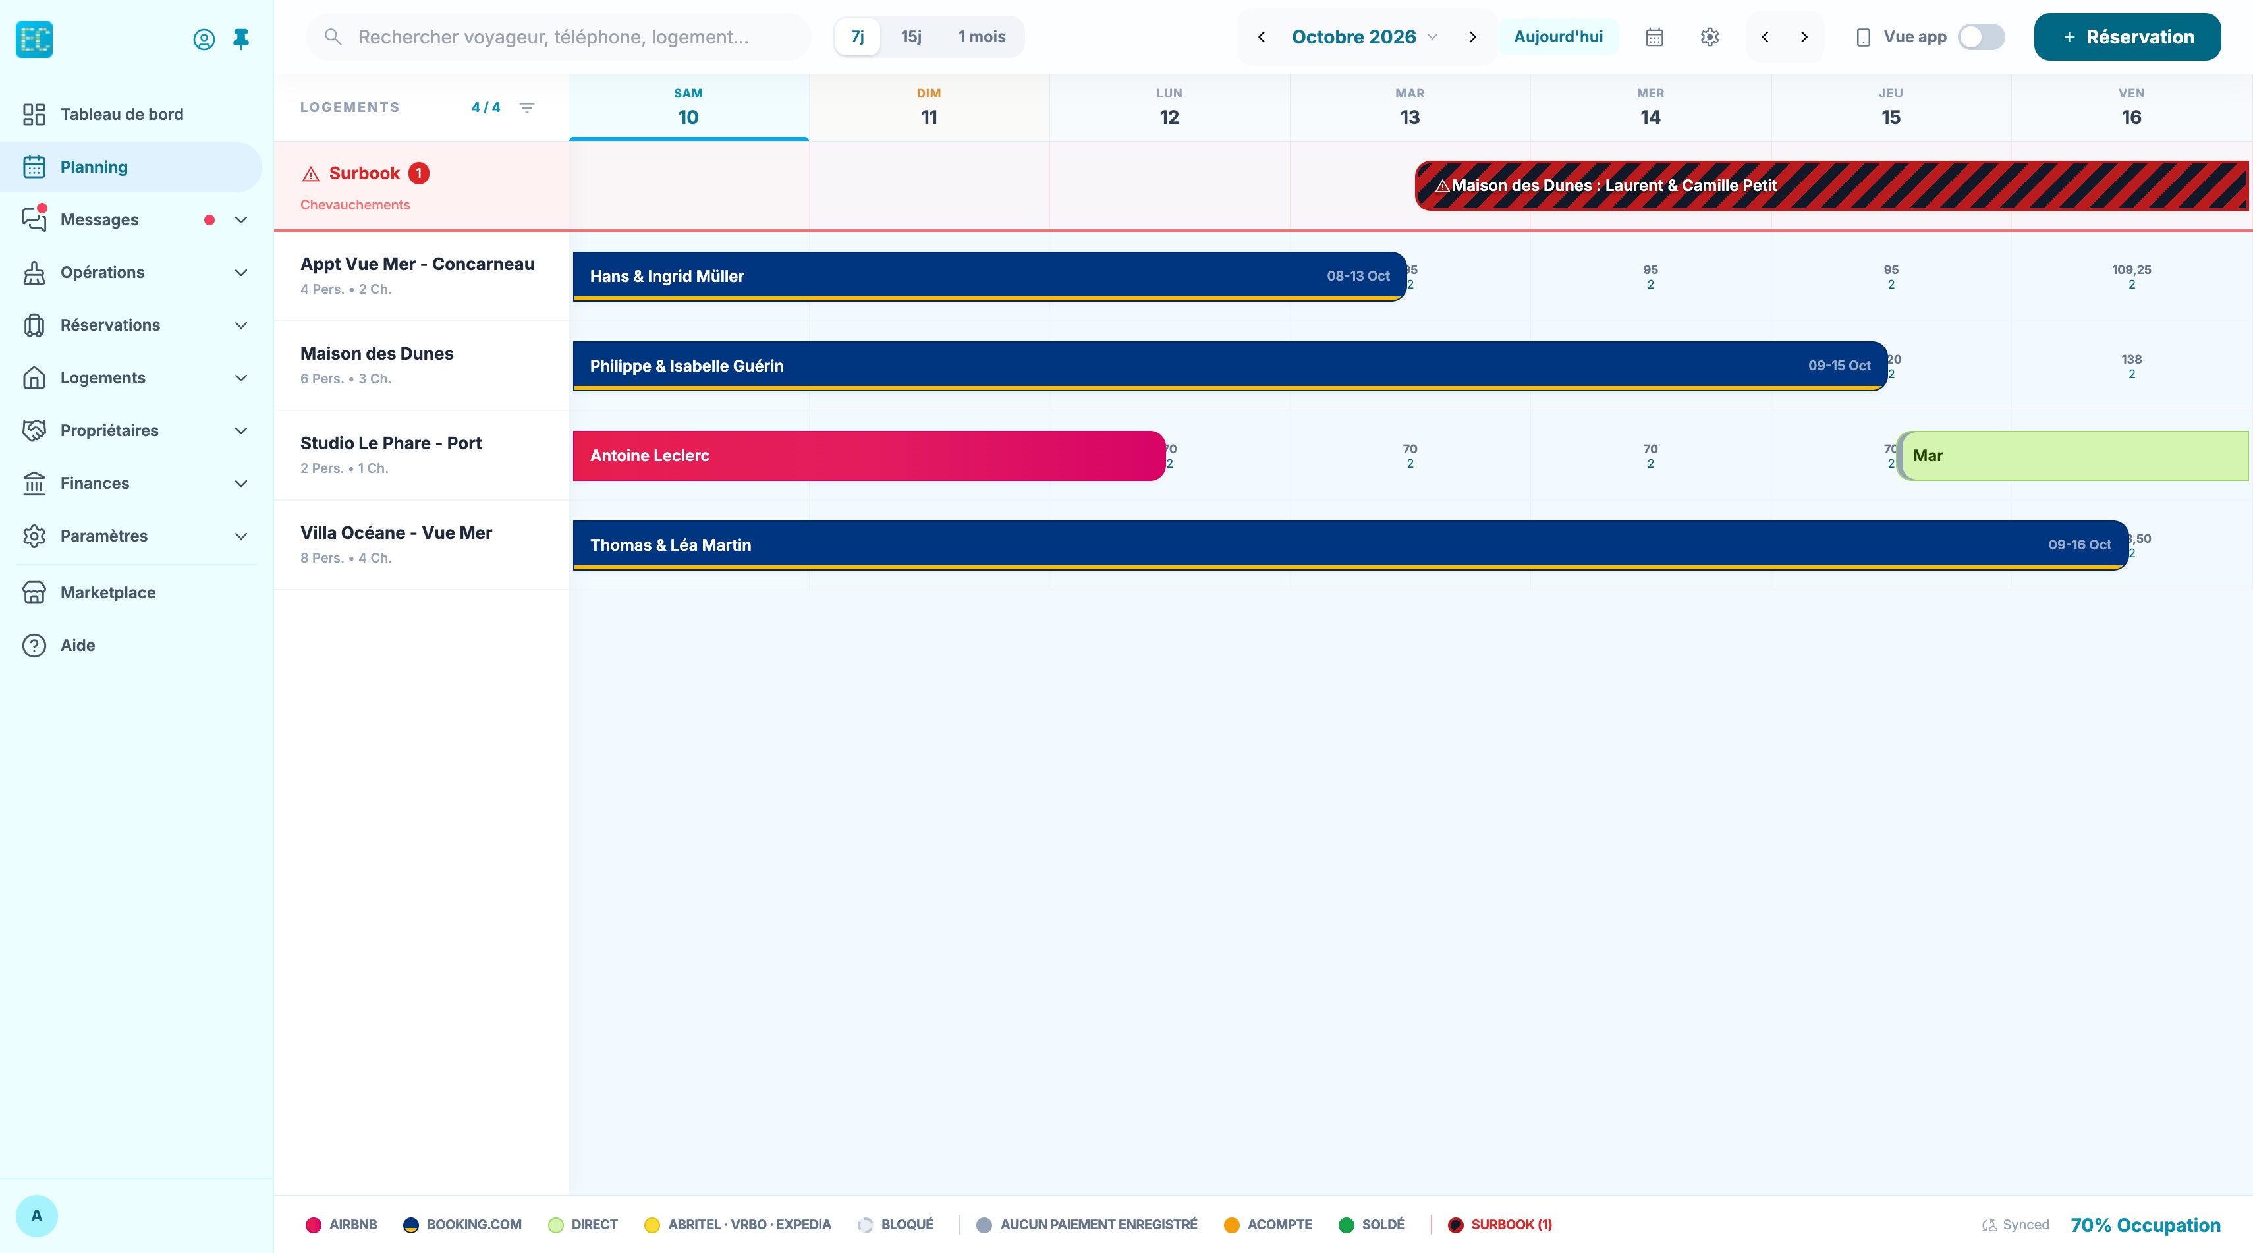Select the 7j view option

[857, 37]
